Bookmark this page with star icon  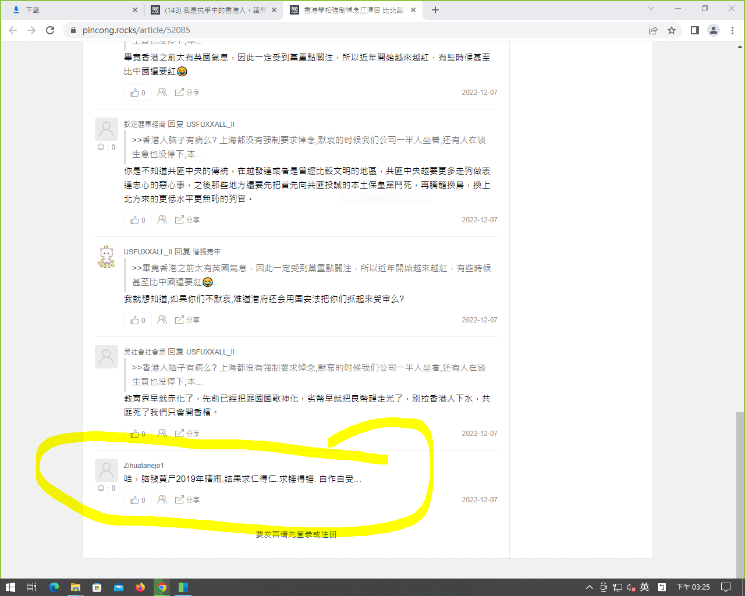pyautogui.click(x=672, y=30)
